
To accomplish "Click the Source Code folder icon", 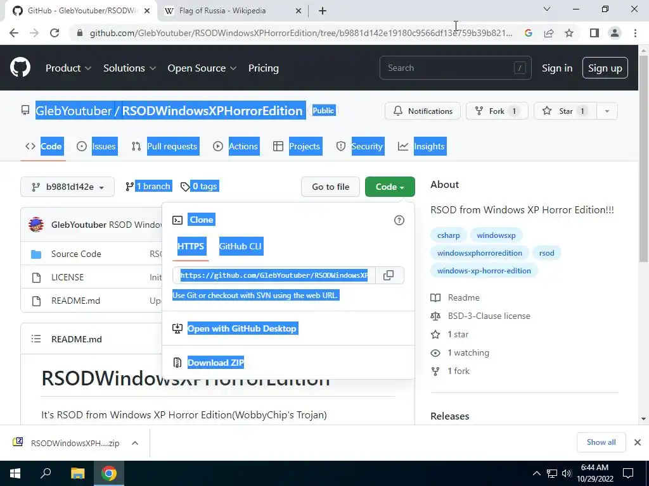I will pos(36,254).
